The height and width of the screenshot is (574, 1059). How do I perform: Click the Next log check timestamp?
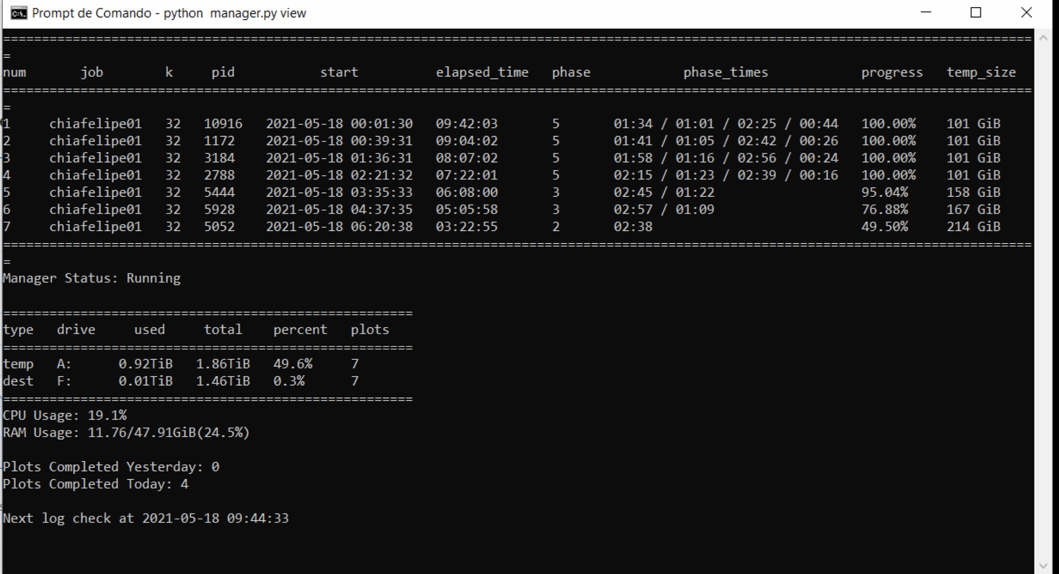[216, 518]
